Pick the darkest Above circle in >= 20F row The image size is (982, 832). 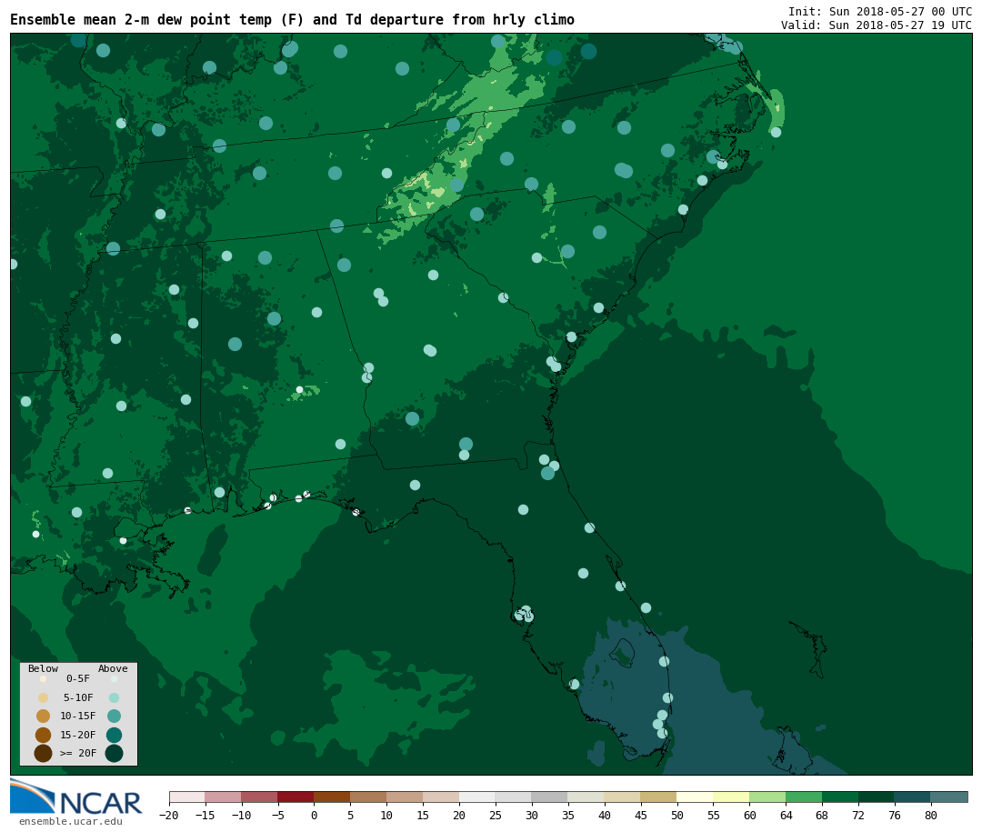click(x=114, y=754)
